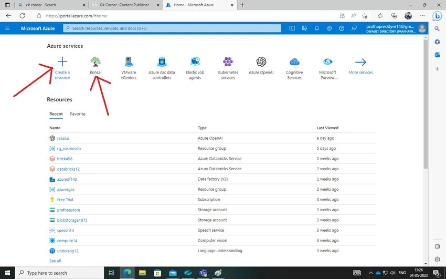The height and width of the screenshot is (279, 446).
Task: Open VMware vCenters service
Action: click(x=129, y=68)
